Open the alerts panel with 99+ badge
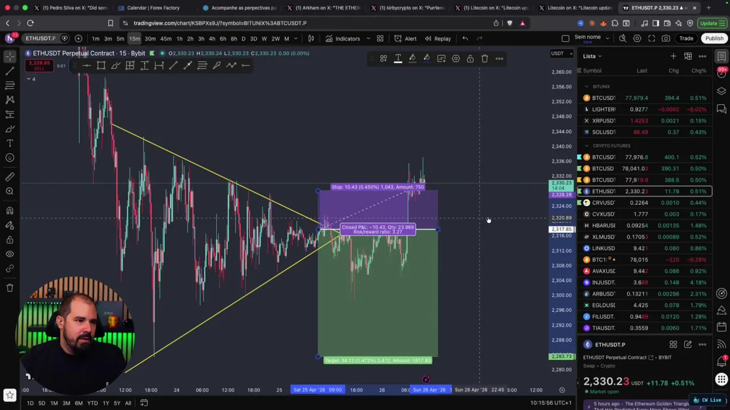This screenshot has height=410, width=730. 721,73
